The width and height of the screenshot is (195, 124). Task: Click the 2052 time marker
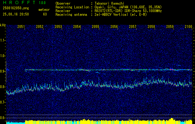pos(40,27)
